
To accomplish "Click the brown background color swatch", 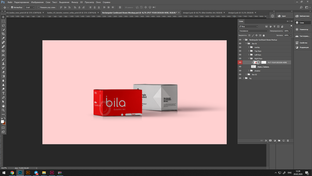I will [4, 123].
